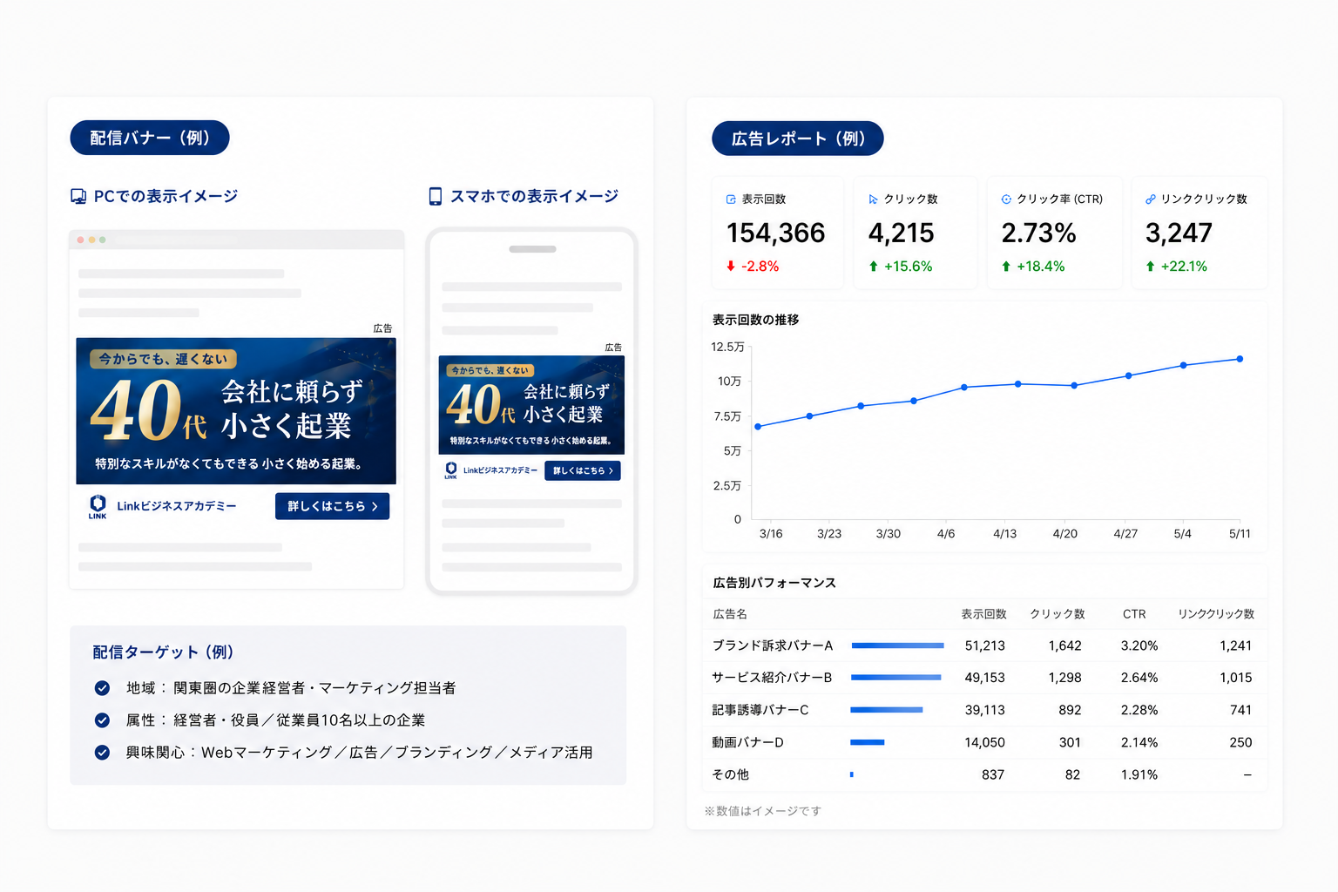
Task: Click Linkビジネスアカデミー text in PC preview
Action: [177, 506]
